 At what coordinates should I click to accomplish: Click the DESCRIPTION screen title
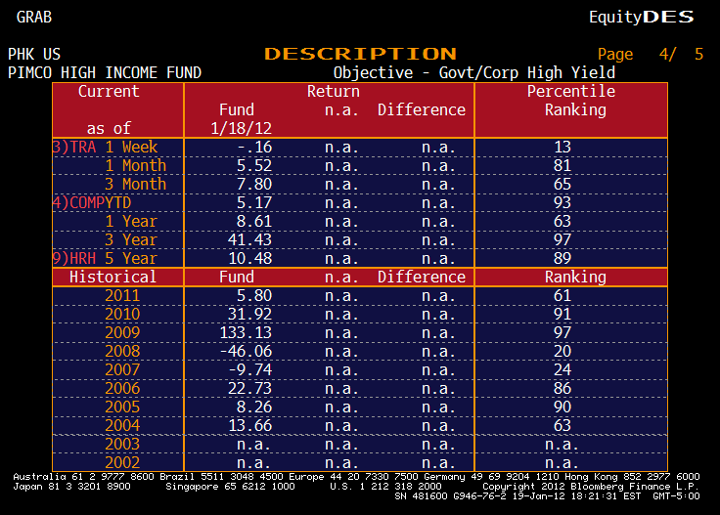point(360,54)
